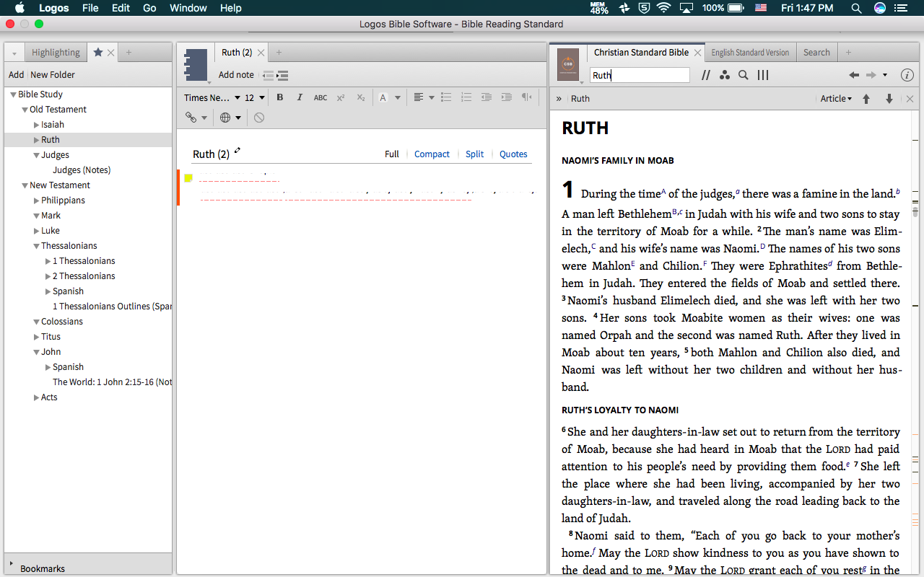924x577 pixels.
Task: Toggle right-to-left paragraph direction
Action: [x=527, y=97]
